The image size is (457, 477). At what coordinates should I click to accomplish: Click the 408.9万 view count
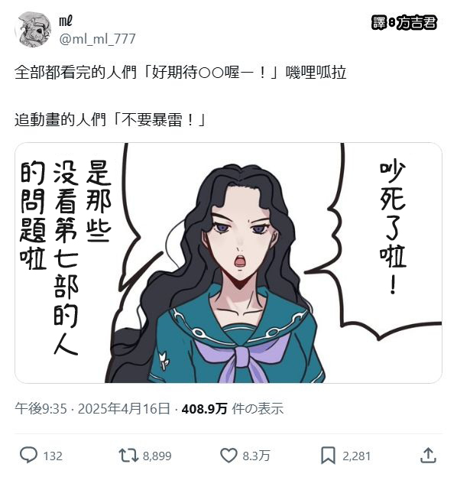(204, 408)
